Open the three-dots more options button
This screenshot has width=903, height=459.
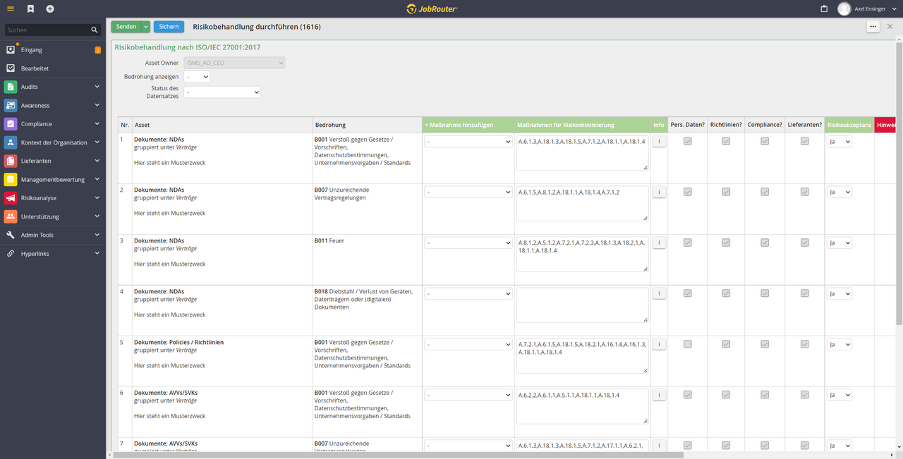click(873, 26)
